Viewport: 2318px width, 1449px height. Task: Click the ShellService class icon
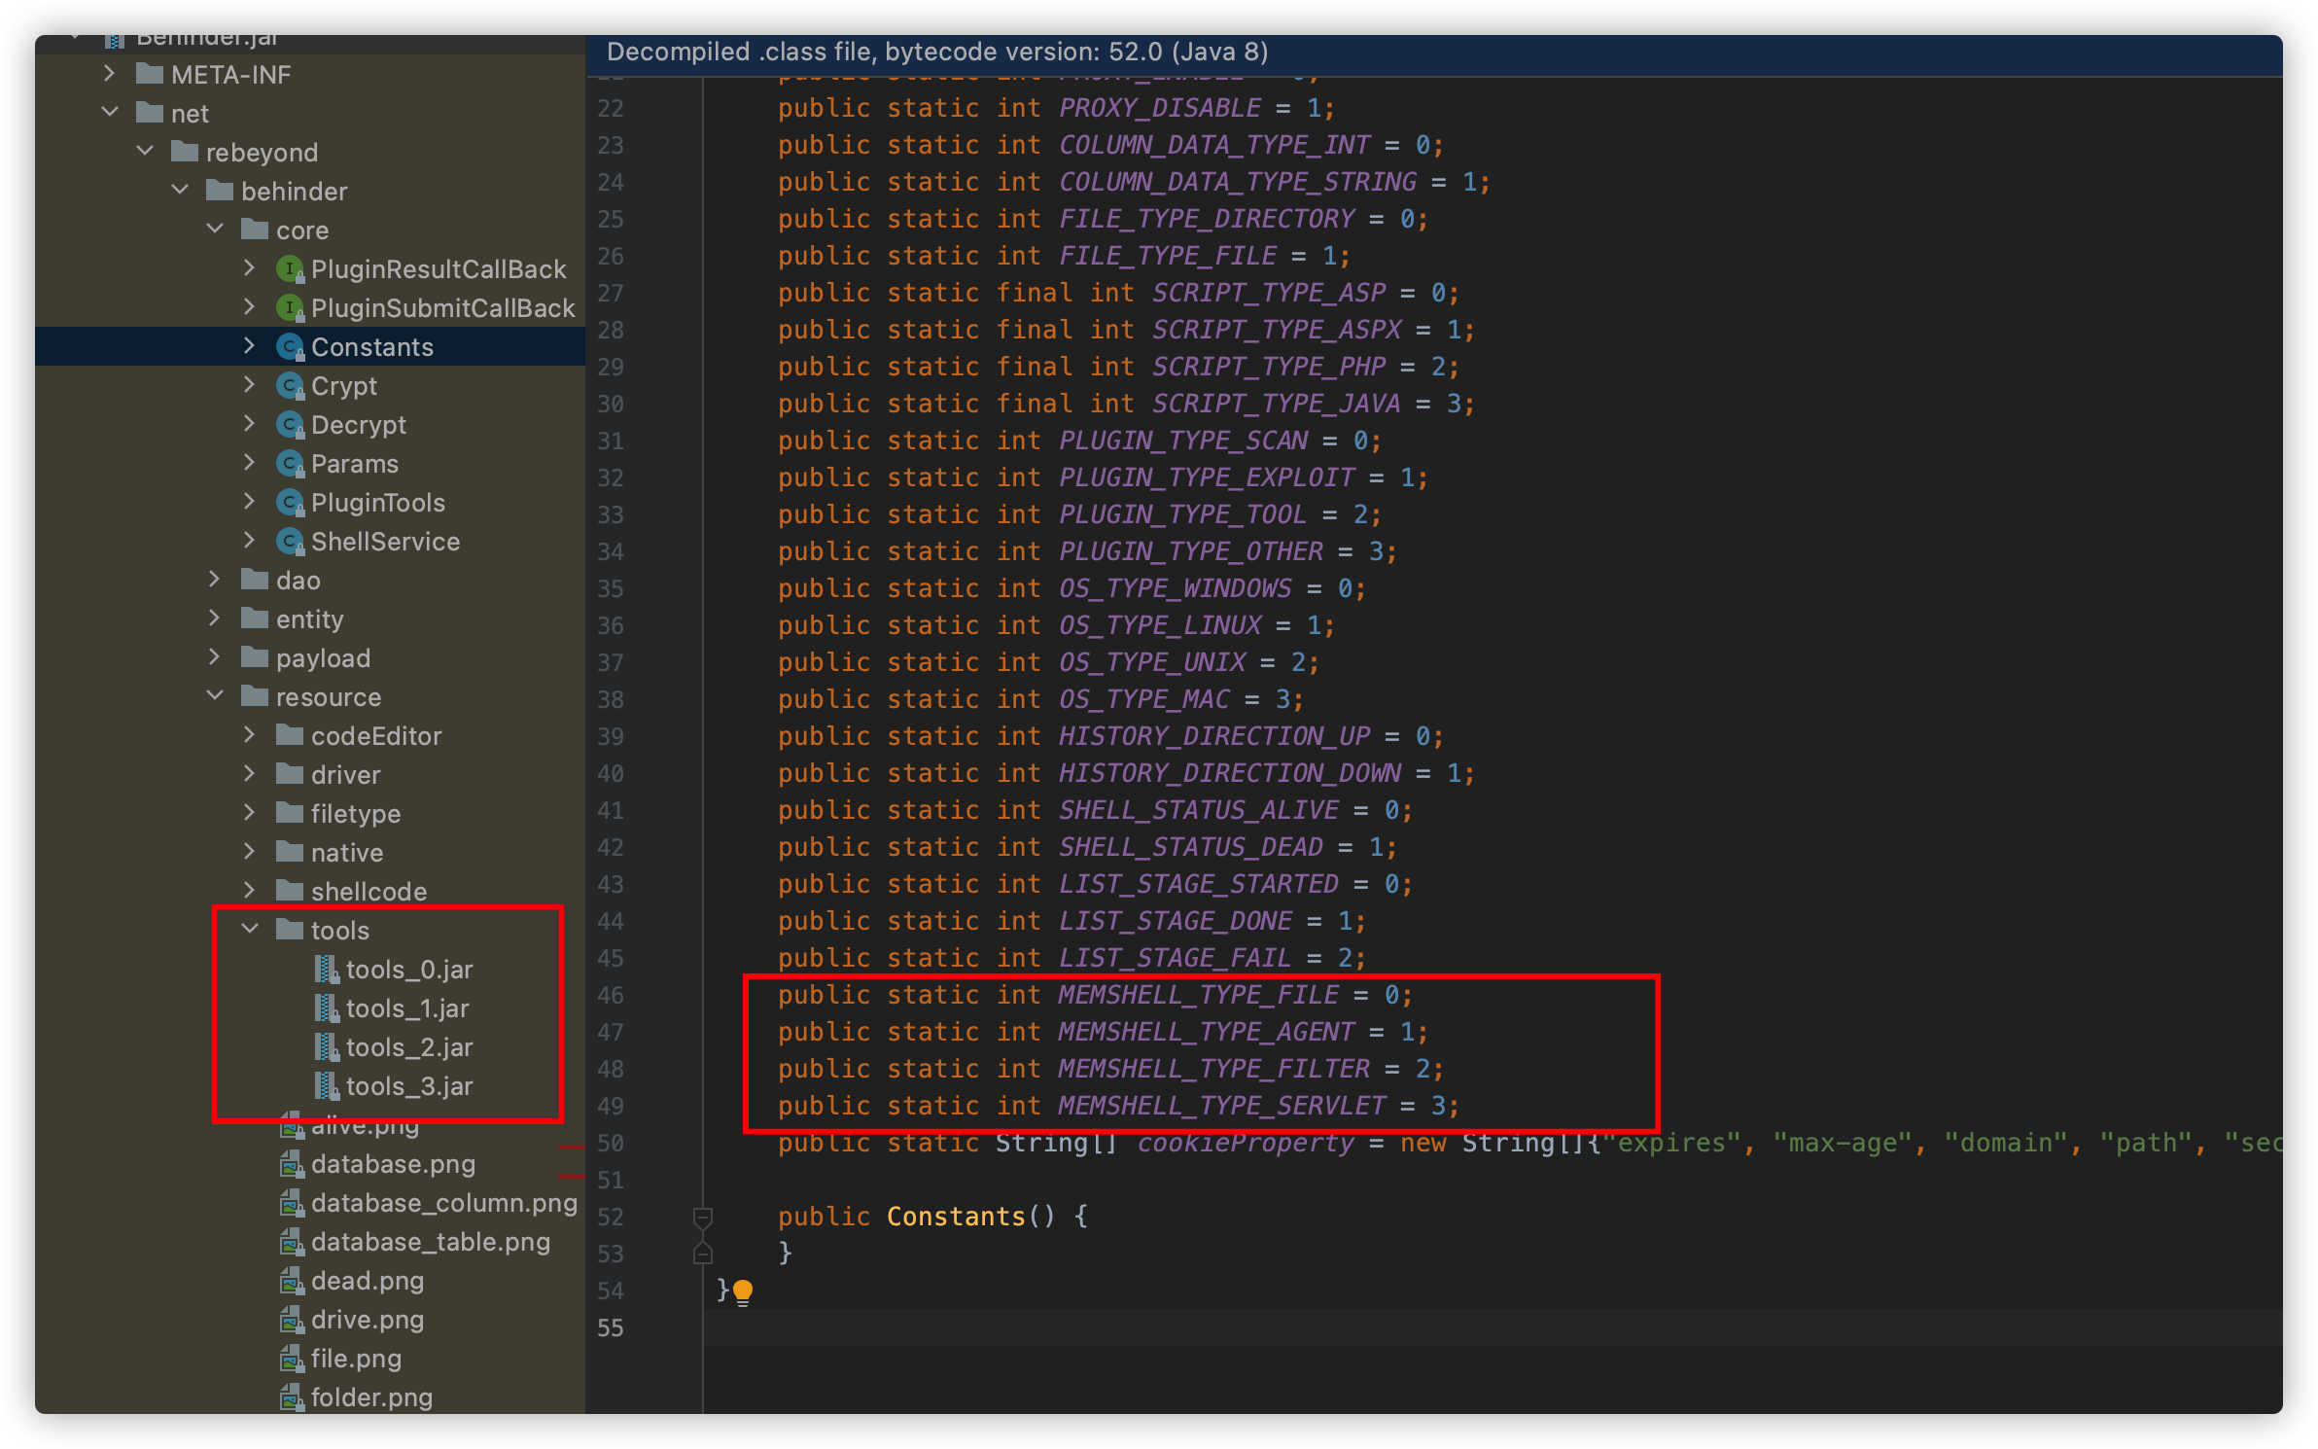click(x=290, y=542)
